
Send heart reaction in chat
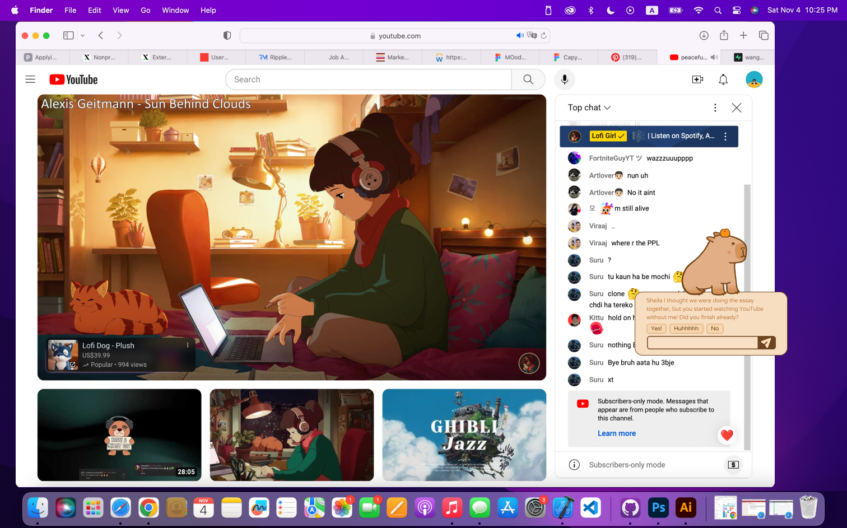[727, 435]
